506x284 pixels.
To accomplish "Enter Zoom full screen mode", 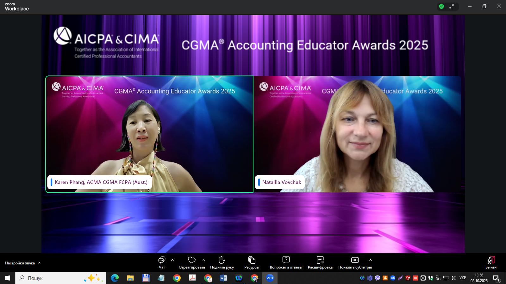I will tap(452, 6).
